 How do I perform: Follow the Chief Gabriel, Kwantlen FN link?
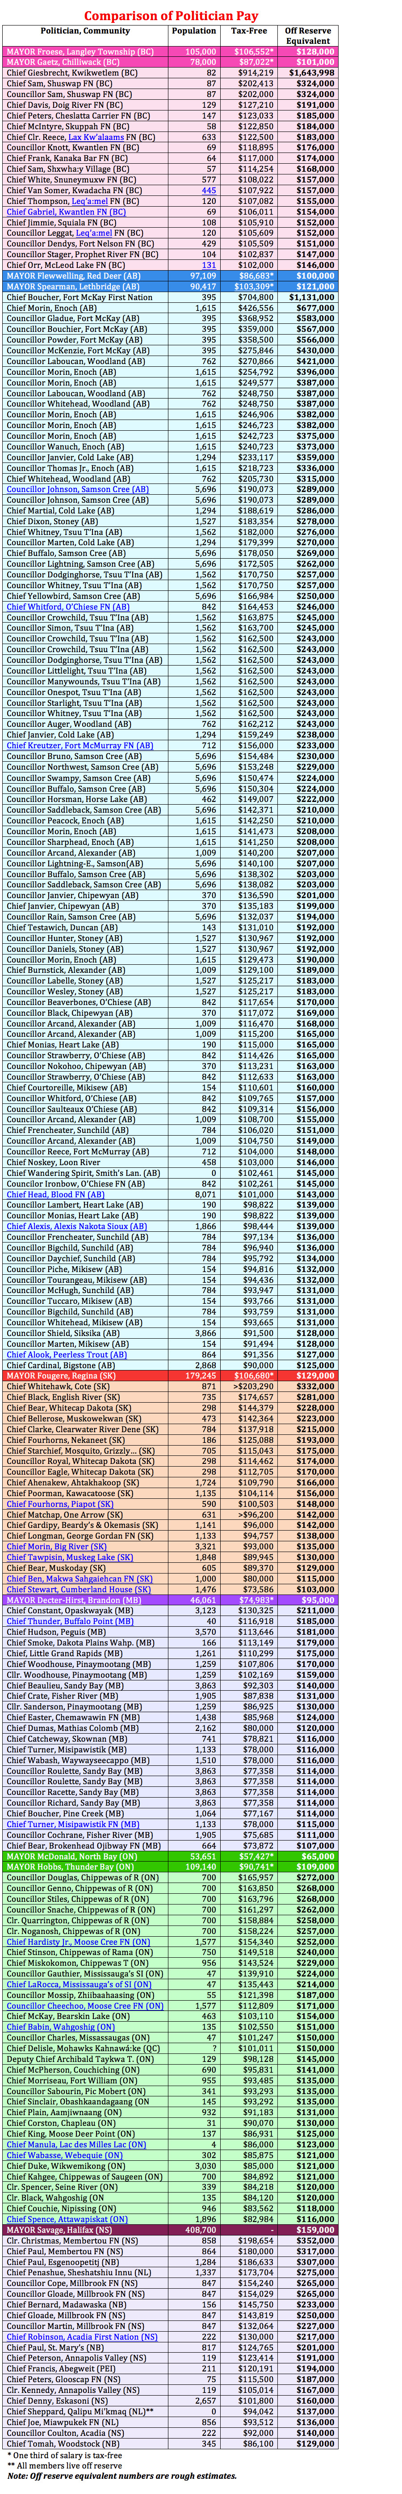point(66,212)
